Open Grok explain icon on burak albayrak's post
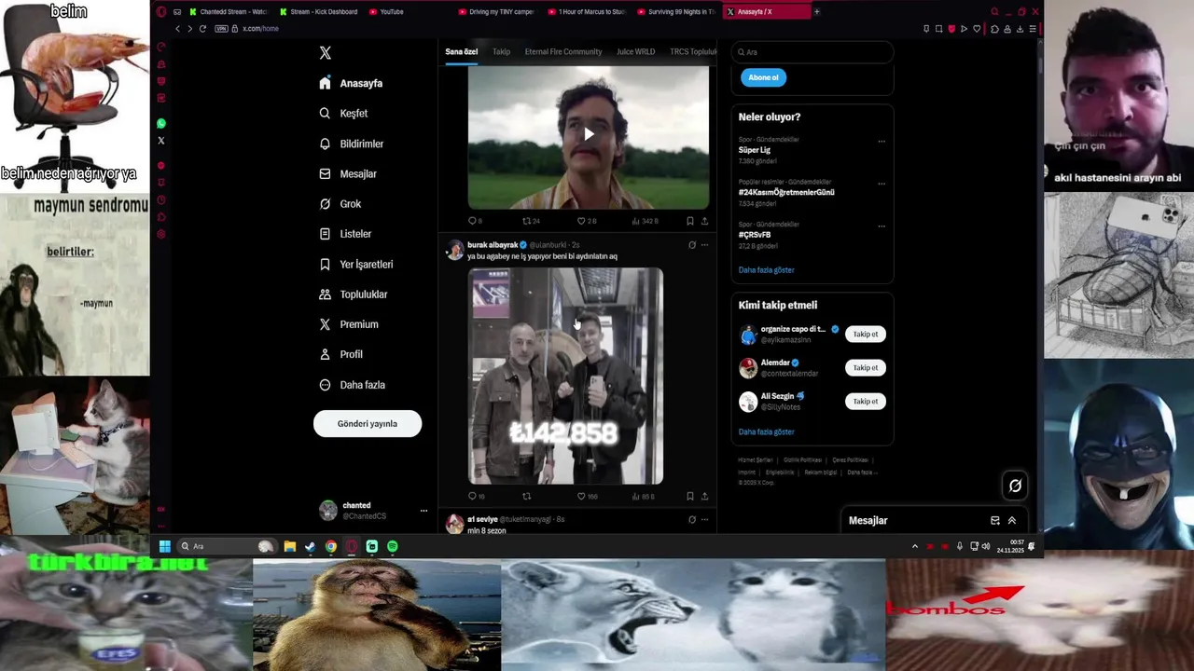The height and width of the screenshot is (671, 1194). pyautogui.click(x=691, y=245)
